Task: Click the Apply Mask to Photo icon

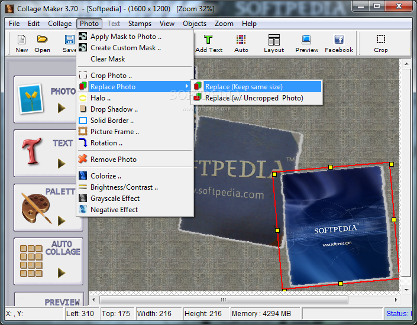Action: click(x=83, y=36)
